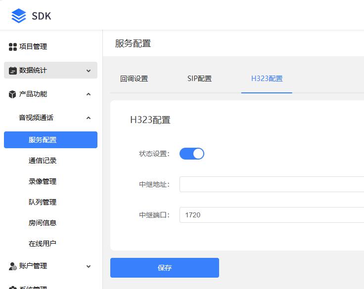The image size is (364, 289).
Task: Collapse the 产品功能 chevron
Action: 89,94
